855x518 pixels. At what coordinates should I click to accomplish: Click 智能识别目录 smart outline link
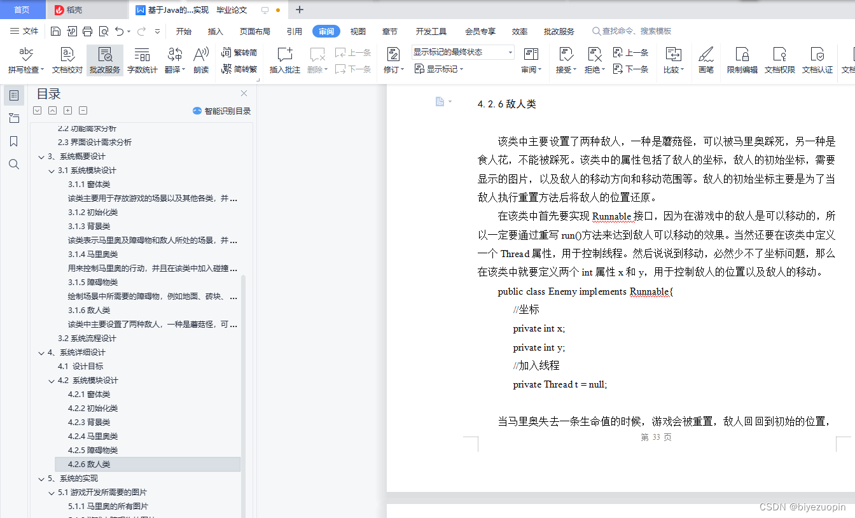(222, 111)
